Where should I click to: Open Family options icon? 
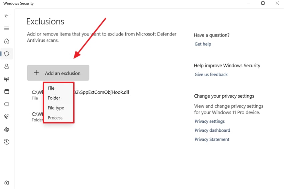point(7,129)
